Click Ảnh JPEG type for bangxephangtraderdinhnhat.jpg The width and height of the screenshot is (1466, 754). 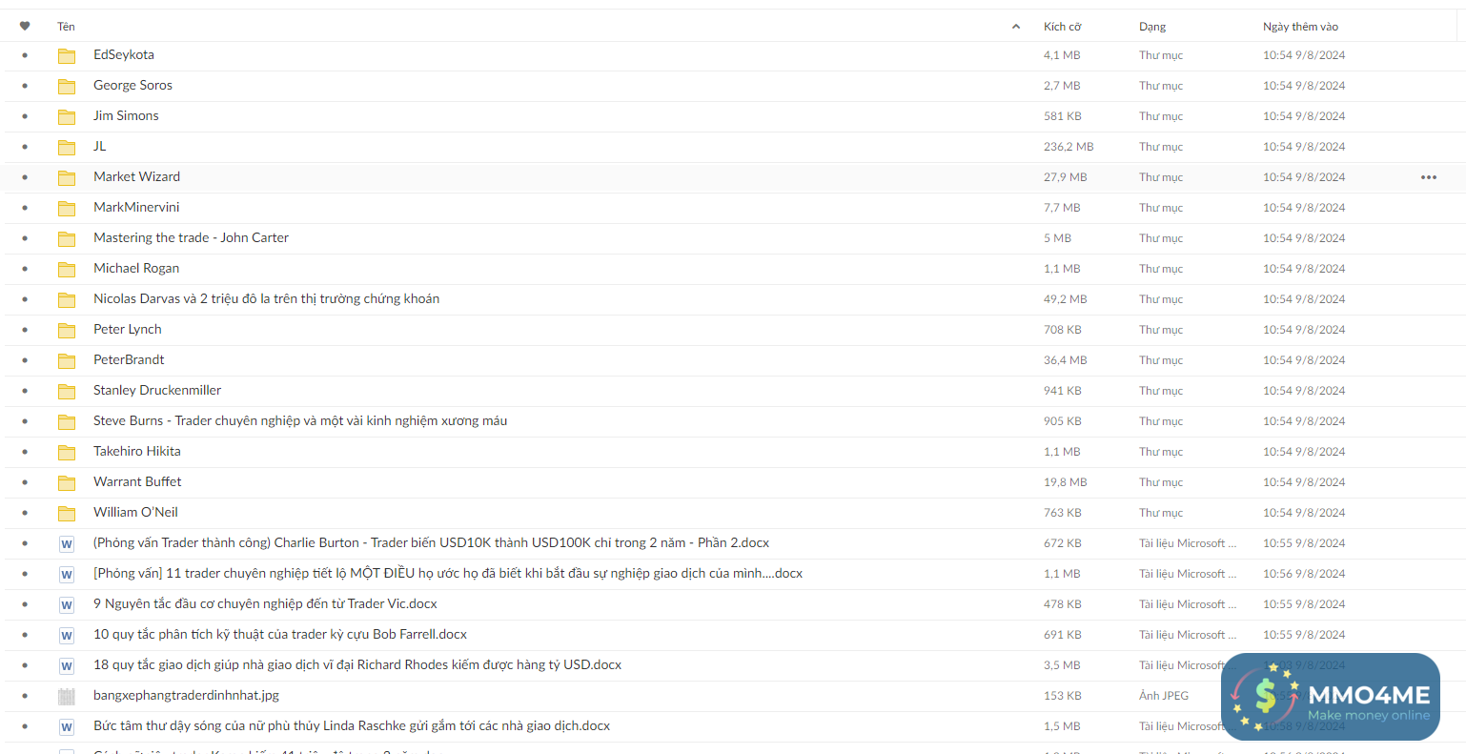1164,696
